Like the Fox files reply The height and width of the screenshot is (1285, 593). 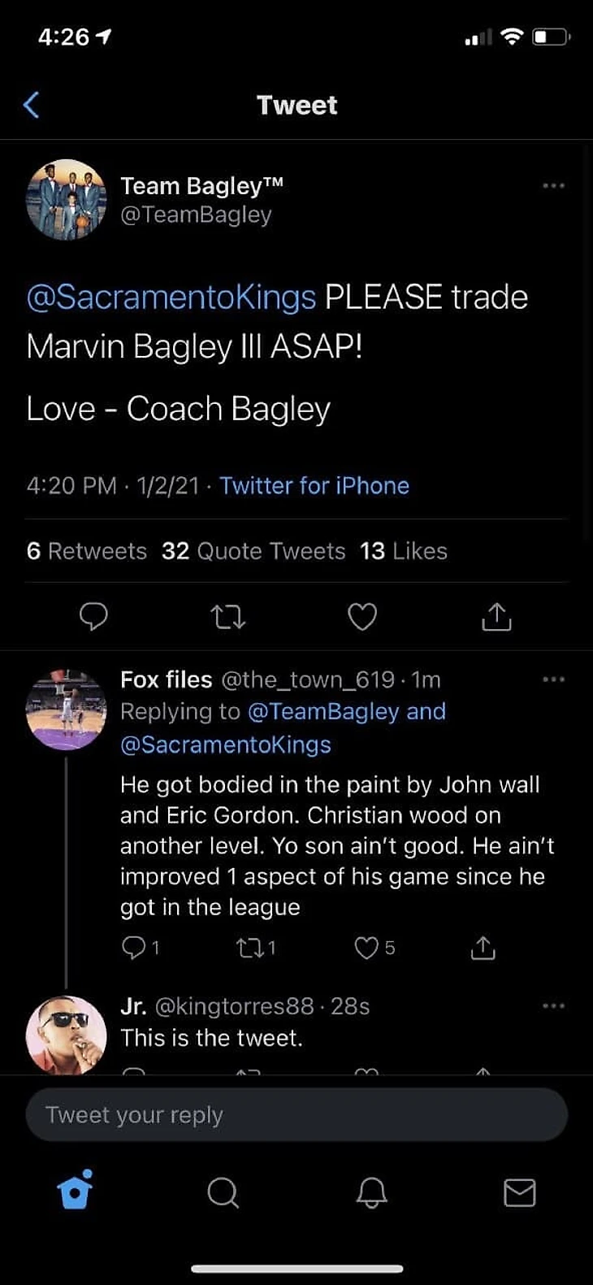[x=368, y=948]
